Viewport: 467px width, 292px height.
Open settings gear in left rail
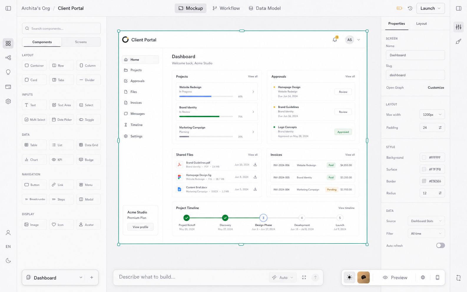8,101
